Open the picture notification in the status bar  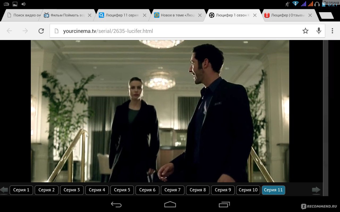click(x=15, y=4)
